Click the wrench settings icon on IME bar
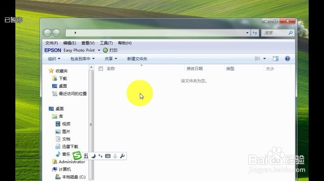The height and width of the screenshot is (181, 324). pyautogui.click(x=122, y=156)
